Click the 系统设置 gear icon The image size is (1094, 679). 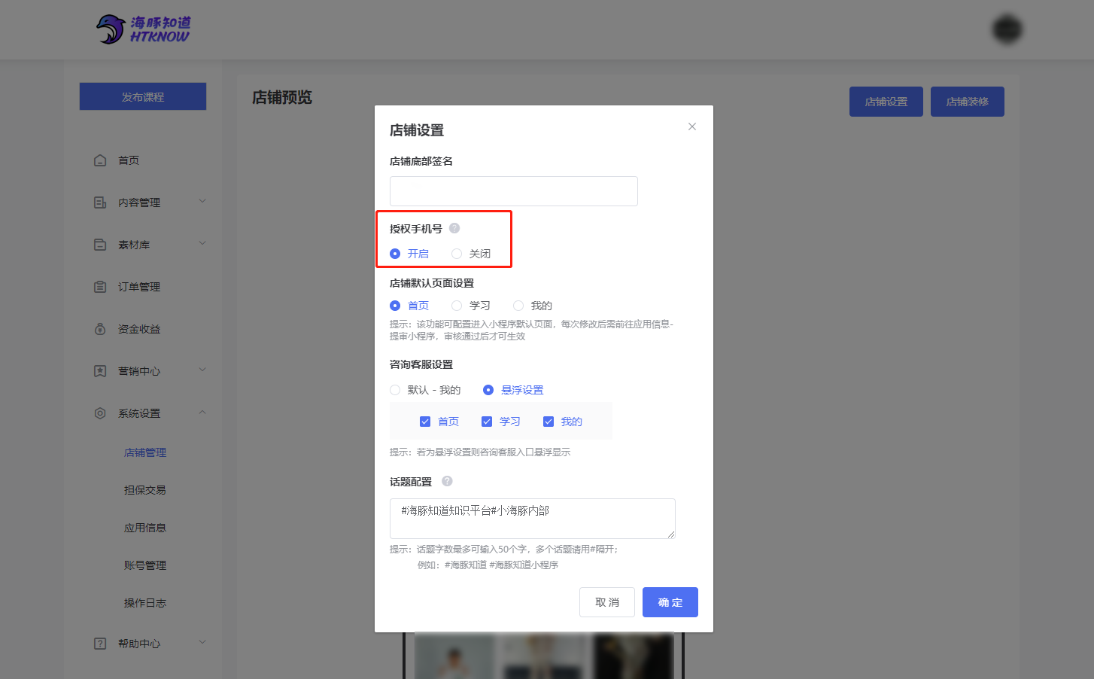point(100,413)
